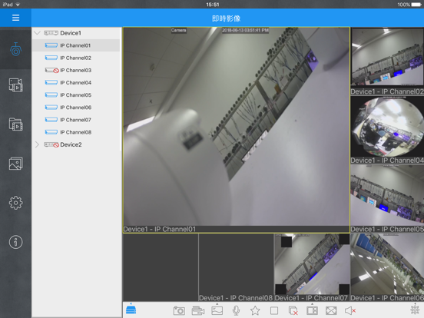Open window layout split icon
The width and height of the screenshot is (424, 318).
click(x=312, y=310)
